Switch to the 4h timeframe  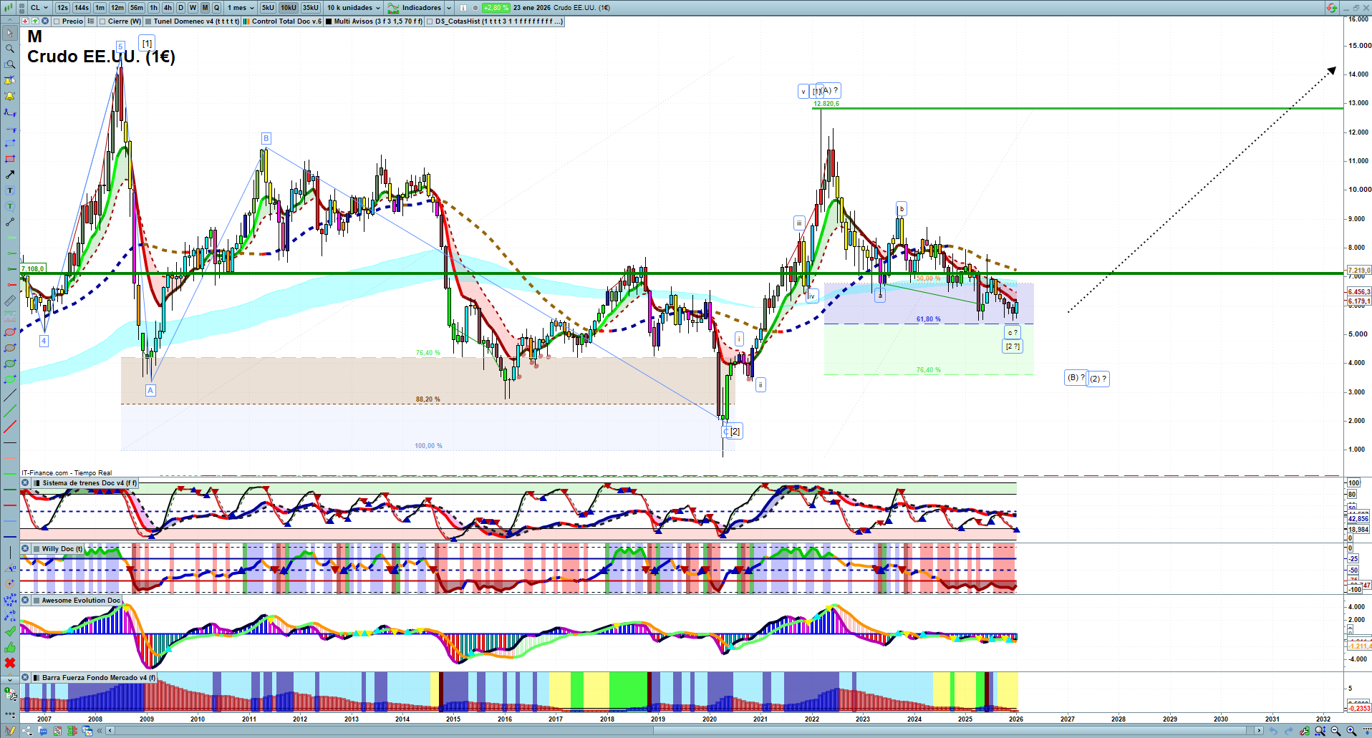pyautogui.click(x=168, y=8)
